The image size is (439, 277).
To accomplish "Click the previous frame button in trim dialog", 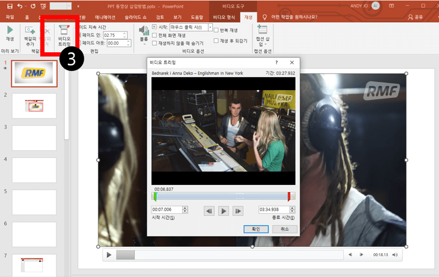I will tap(209, 211).
